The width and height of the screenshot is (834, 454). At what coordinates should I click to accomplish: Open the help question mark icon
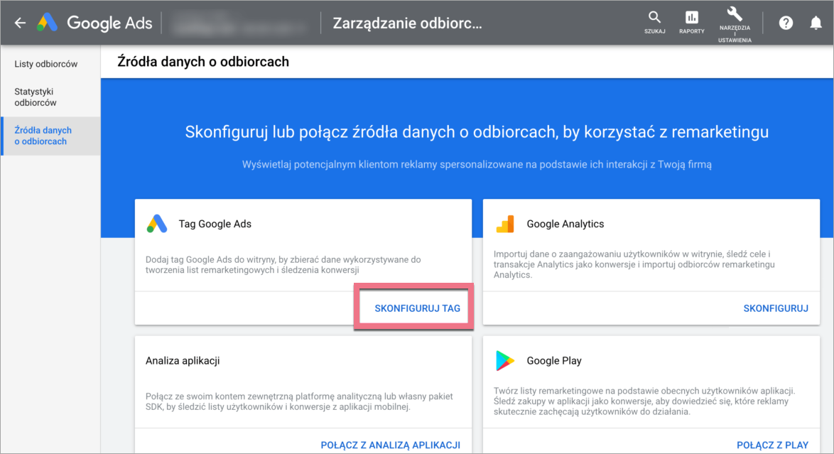786,23
